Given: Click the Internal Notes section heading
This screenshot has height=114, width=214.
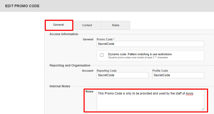Looking at the screenshot, I should click(x=60, y=86).
